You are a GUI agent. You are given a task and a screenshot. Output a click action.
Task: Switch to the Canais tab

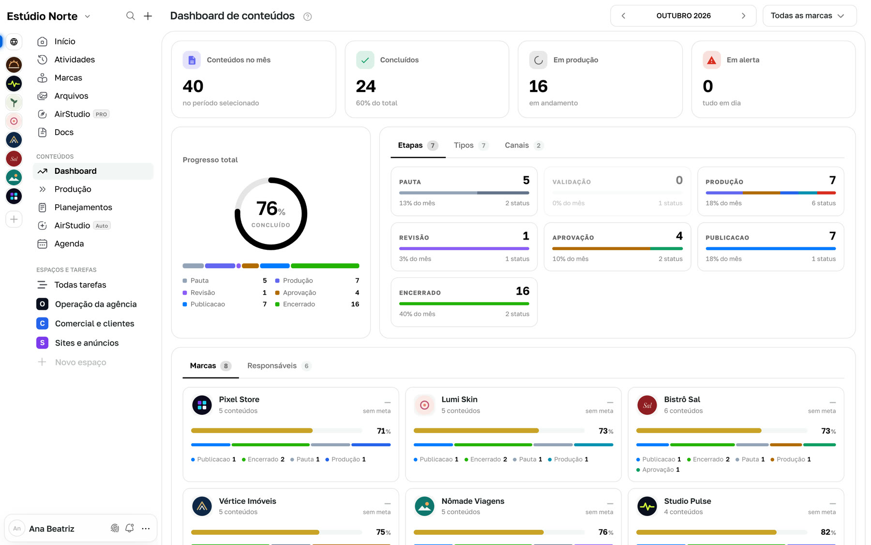pyautogui.click(x=524, y=145)
